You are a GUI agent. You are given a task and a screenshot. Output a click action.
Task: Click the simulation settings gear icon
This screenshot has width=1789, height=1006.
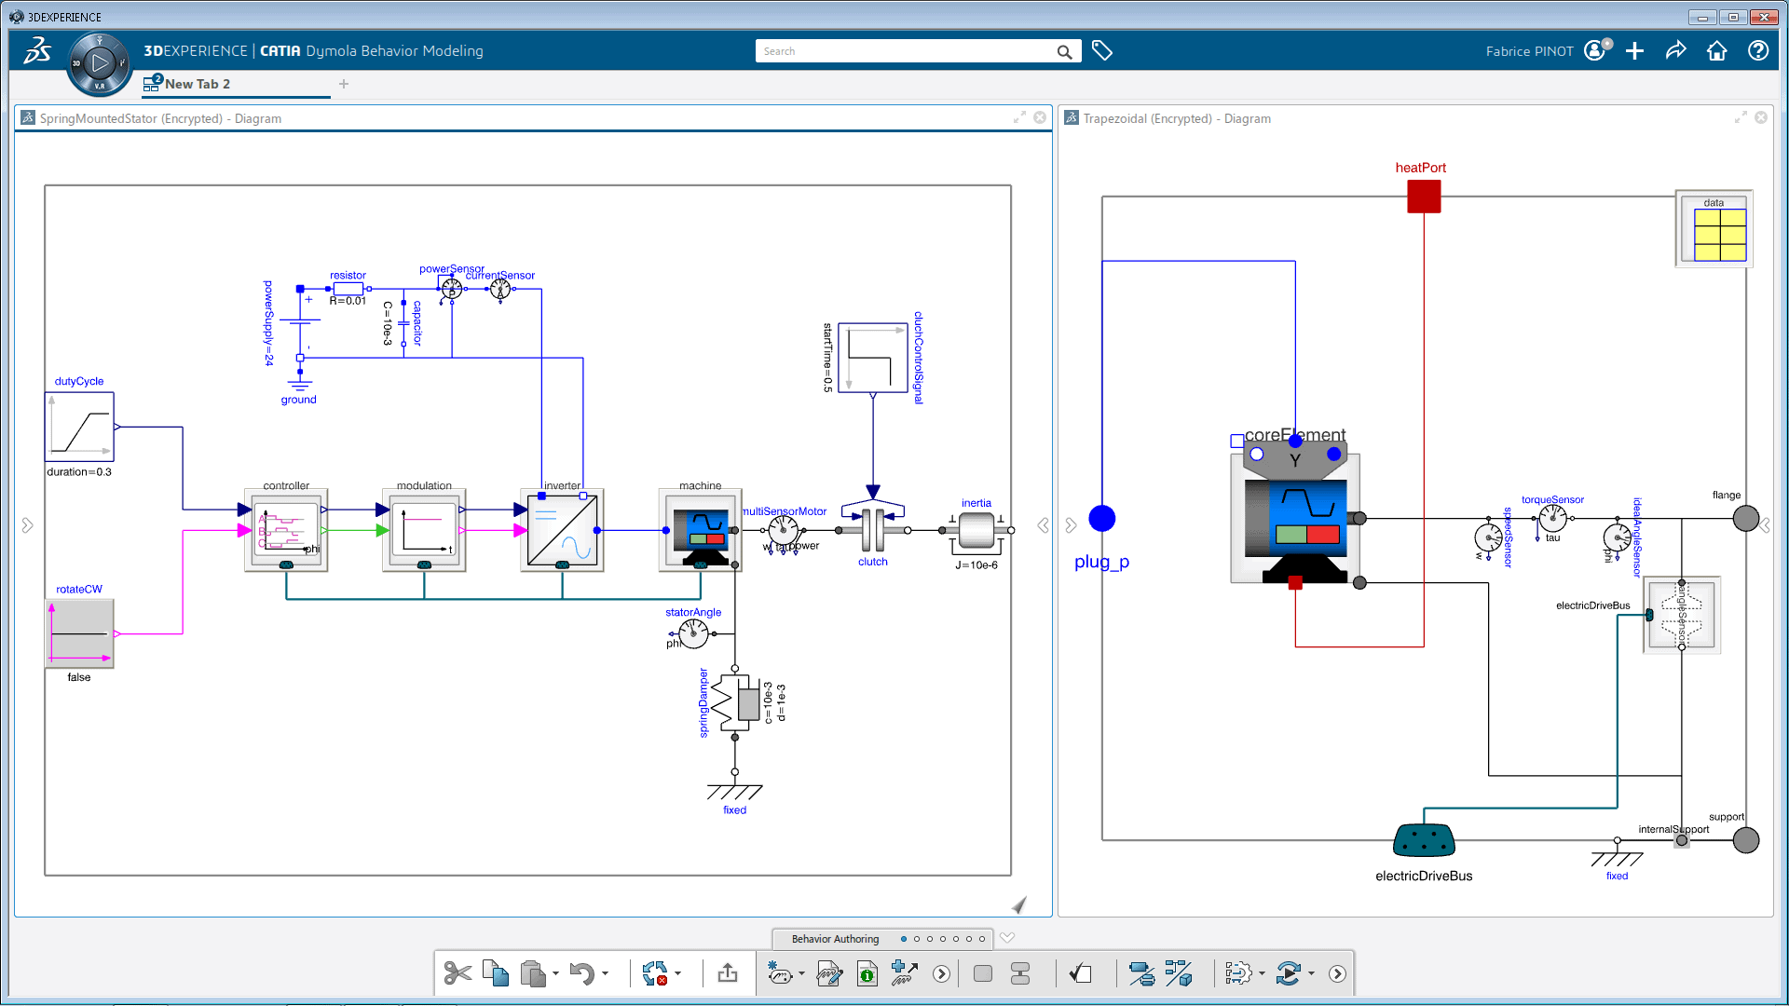pos(1238,973)
